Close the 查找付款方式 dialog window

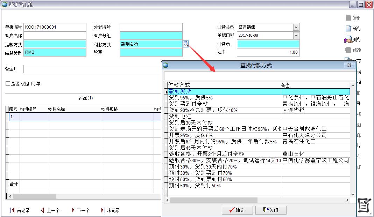click(349, 65)
